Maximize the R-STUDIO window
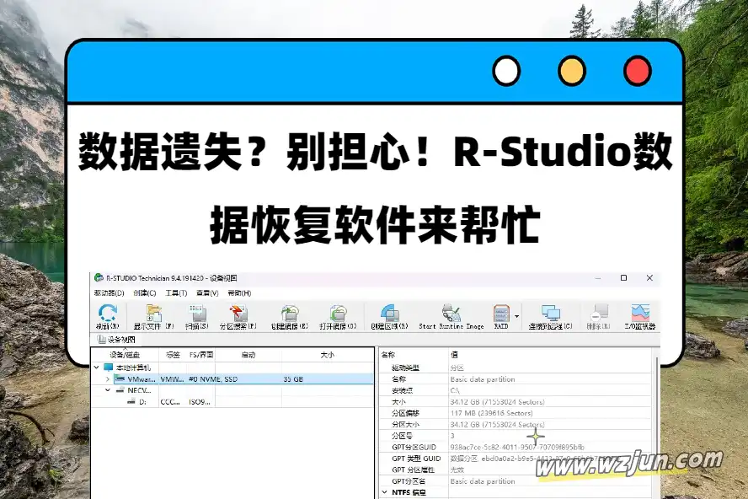The image size is (748, 499). (623, 278)
